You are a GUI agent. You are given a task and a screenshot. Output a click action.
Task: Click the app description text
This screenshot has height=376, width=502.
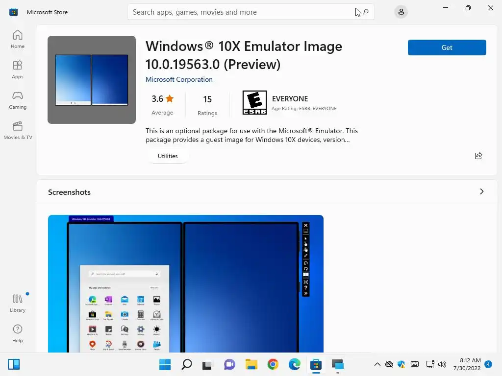click(x=251, y=135)
